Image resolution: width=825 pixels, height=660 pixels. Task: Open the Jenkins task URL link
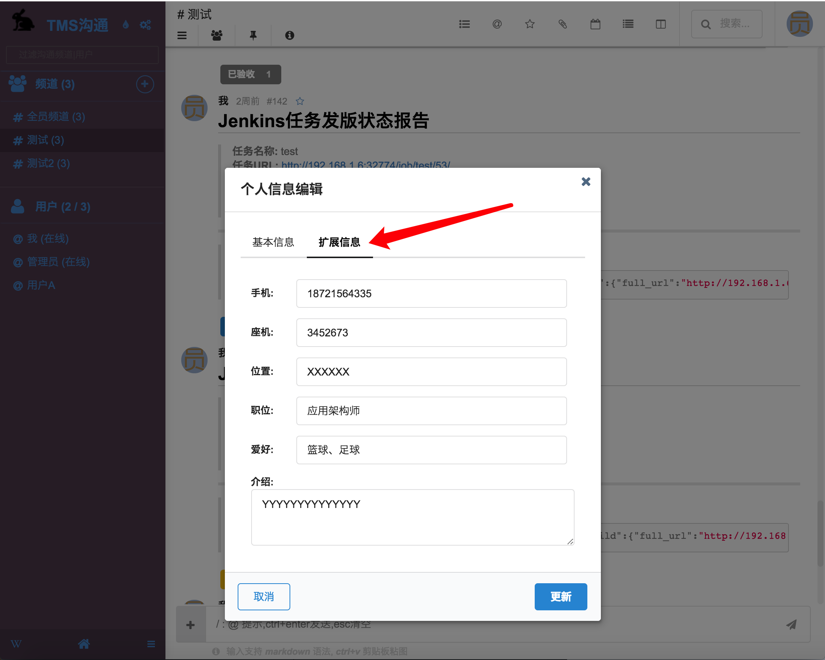click(x=366, y=165)
